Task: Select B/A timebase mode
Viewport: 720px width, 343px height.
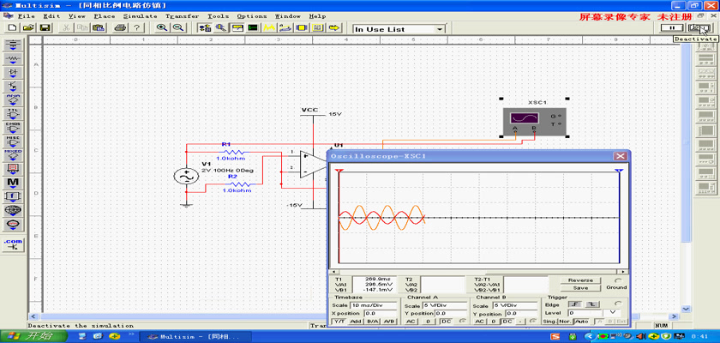Action: pos(372,322)
